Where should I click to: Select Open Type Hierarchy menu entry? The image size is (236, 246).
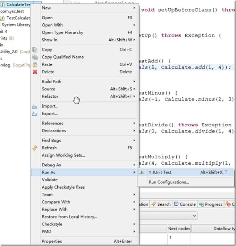(x=62, y=32)
